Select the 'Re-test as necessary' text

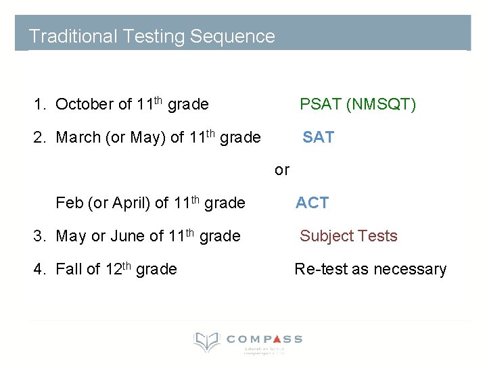[370, 269]
